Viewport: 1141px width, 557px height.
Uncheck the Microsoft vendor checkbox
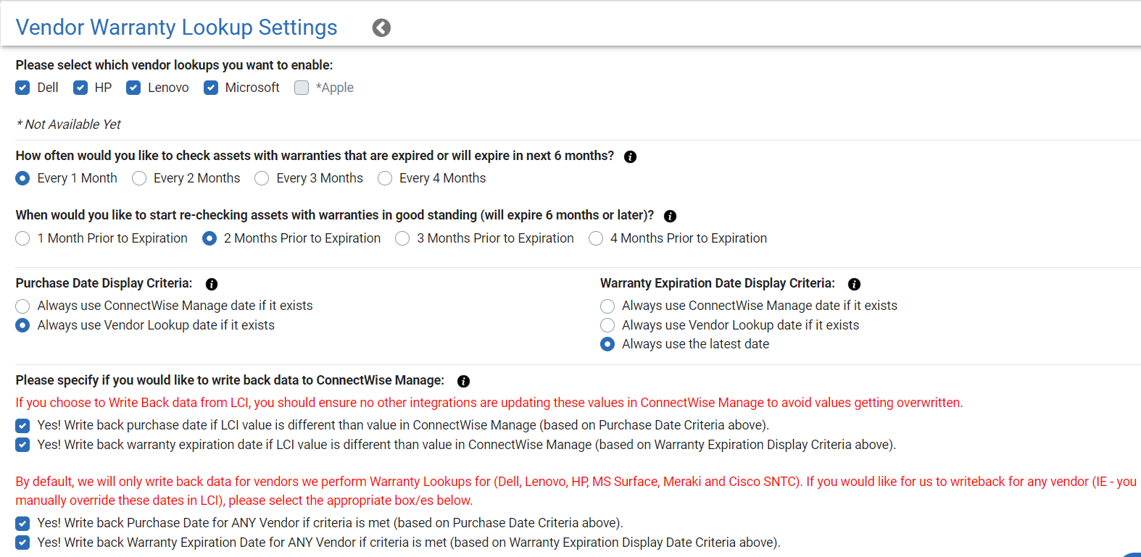[211, 88]
